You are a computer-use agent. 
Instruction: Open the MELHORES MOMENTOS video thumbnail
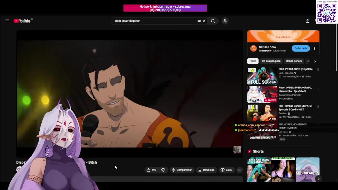(262, 131)
